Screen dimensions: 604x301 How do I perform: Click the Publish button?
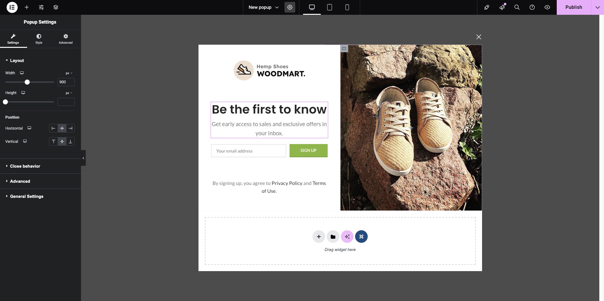(x=573, y=7)
